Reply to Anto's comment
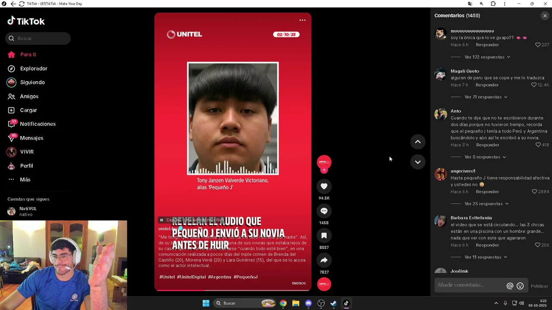The width and height of the screenshot is (552, 310). 487,145
